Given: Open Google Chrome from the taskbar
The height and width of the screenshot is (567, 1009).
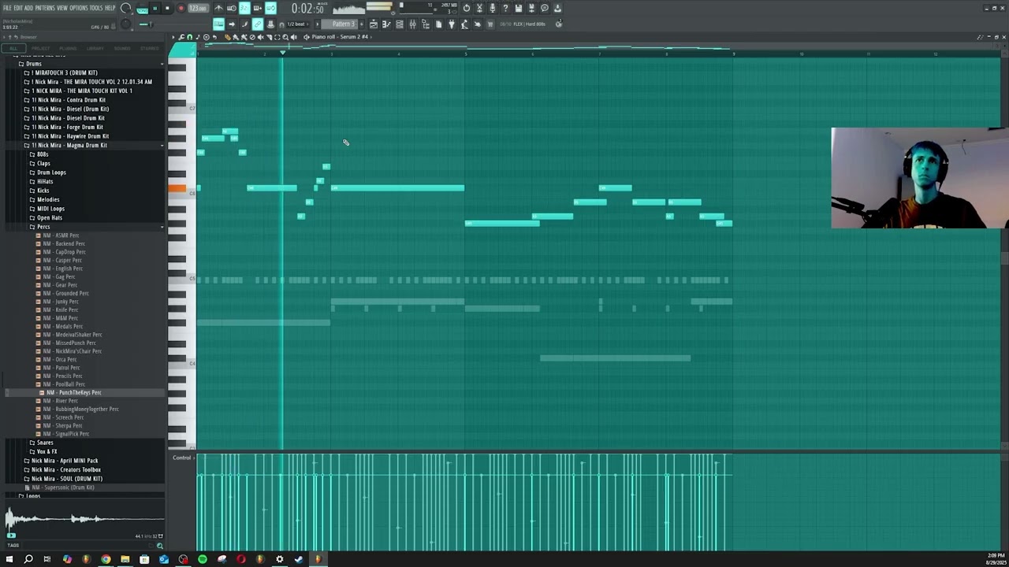Looking at the screenshot, I should (106, 559).
